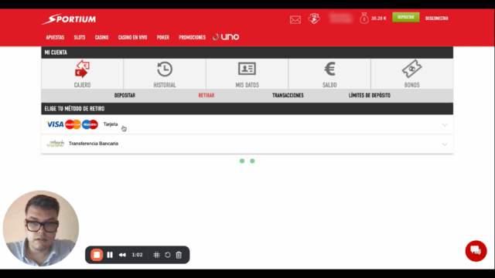Select the Tarjeta card payment row
The height and width of the screenshot is (278, 495).
tap(247, 124)
